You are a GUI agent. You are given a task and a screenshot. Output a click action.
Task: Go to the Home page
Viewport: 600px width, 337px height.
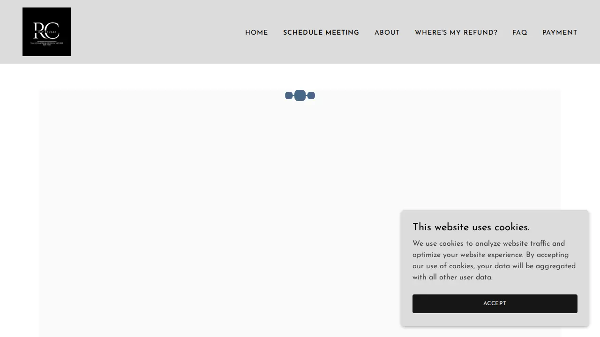256,33
